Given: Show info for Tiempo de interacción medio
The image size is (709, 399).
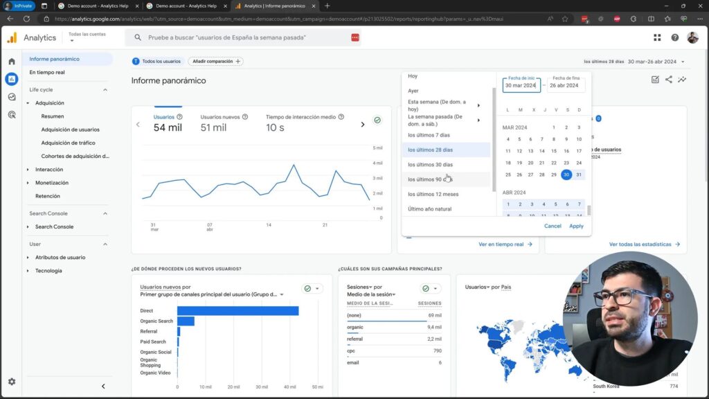Looking at the screenshot, I should coord(341,116).
